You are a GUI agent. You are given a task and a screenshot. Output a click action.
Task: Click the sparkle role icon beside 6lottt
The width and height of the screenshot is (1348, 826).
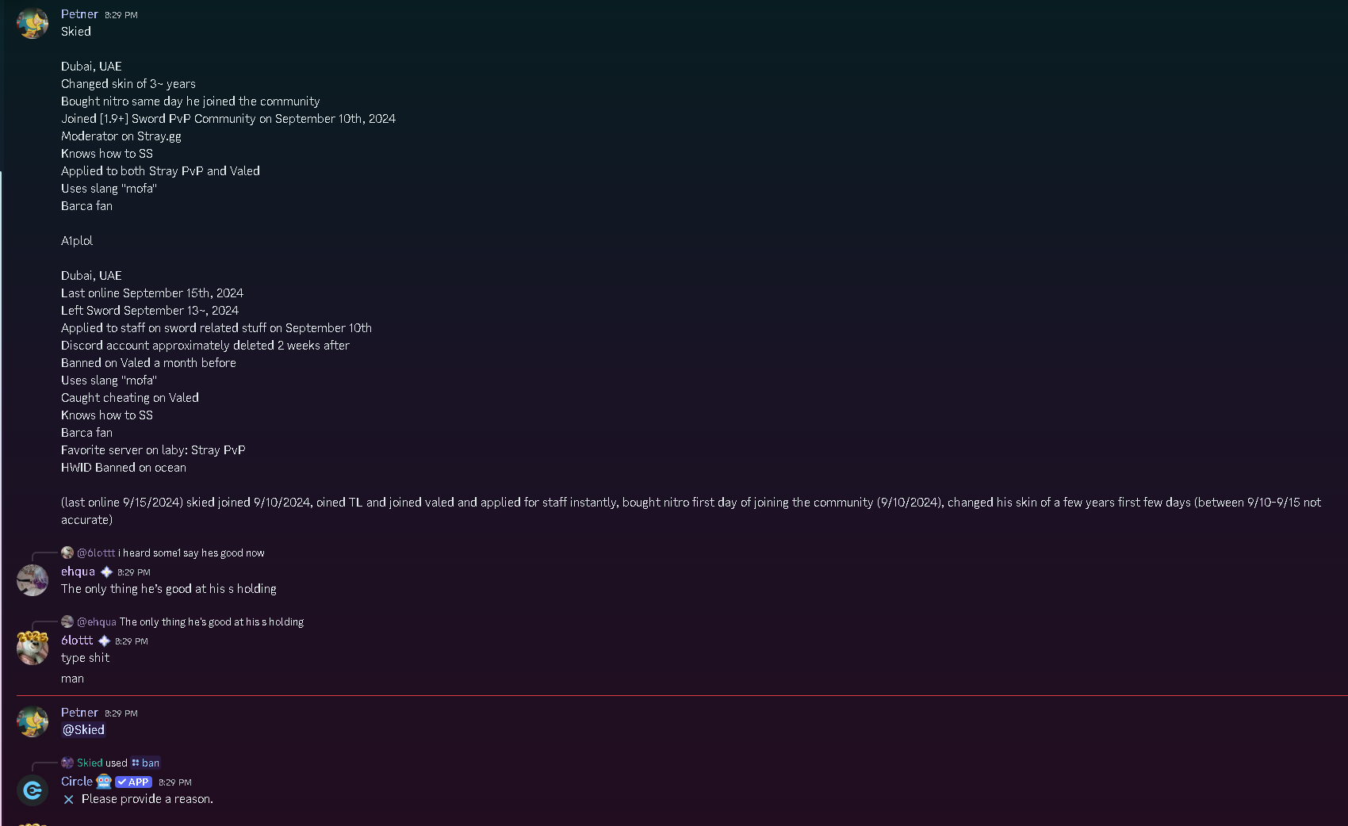tap(104, 641)
